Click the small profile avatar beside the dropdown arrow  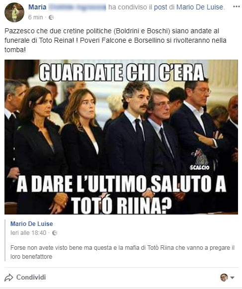[224, 278]
